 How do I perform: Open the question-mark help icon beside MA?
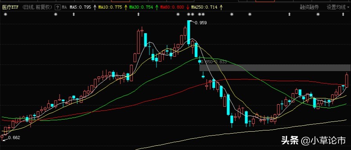pos(58,7)
